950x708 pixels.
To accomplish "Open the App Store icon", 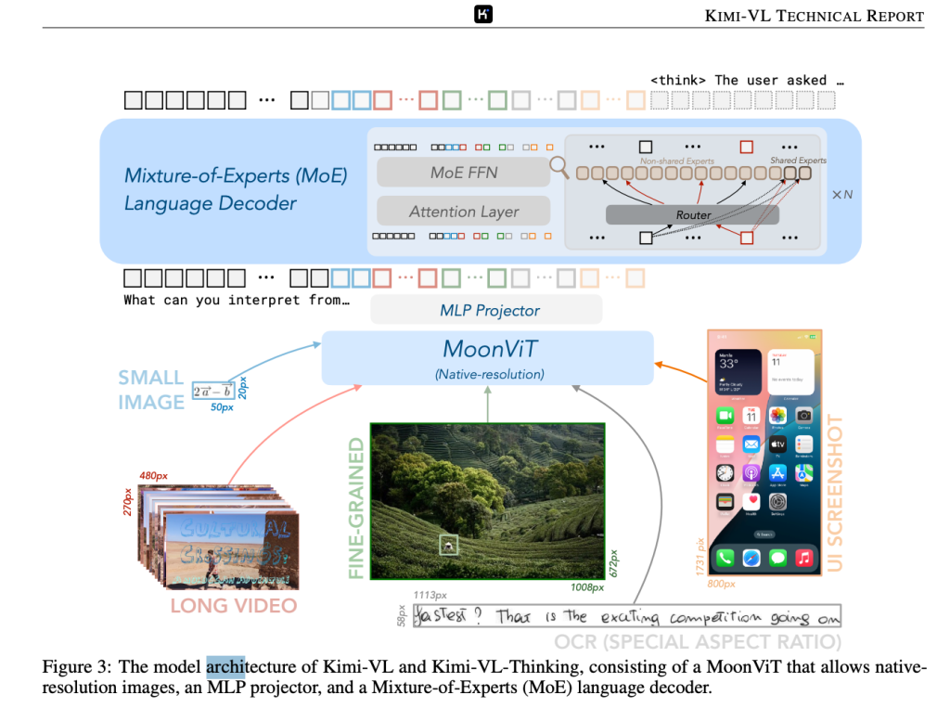I will [x=777, y=473].
